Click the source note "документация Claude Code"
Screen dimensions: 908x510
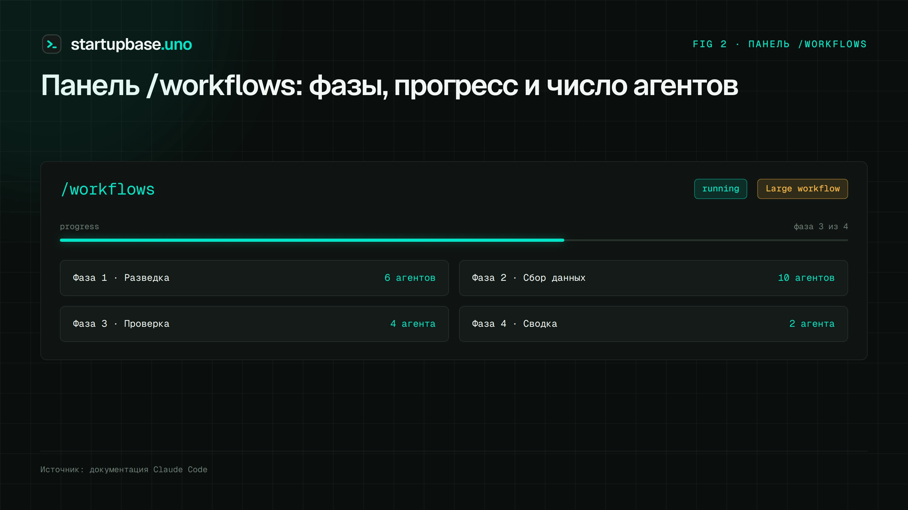click(x=148, y=469)
